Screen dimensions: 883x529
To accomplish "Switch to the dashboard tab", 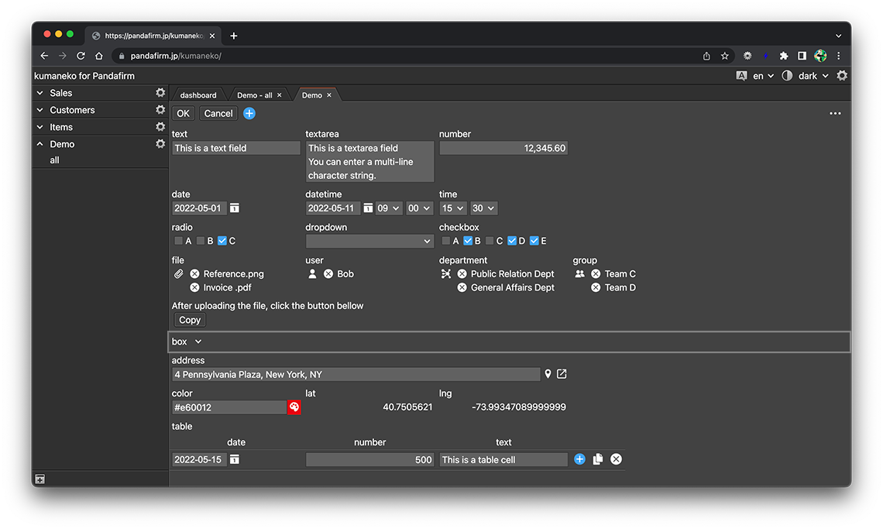I will point(198,95).
